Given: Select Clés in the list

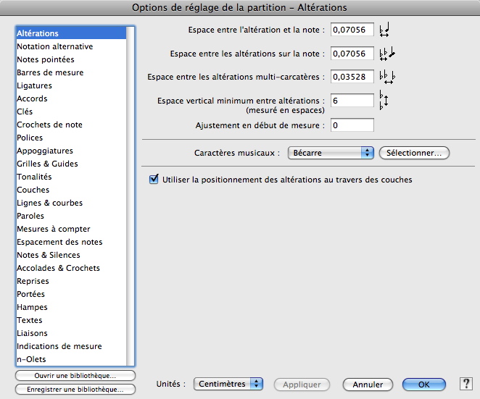Looking at the screenshot, I should click(71, 112).
